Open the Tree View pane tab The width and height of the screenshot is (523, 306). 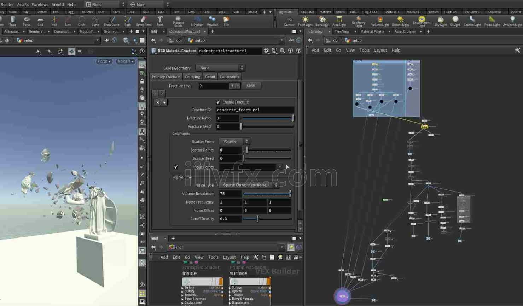[342, 31]
